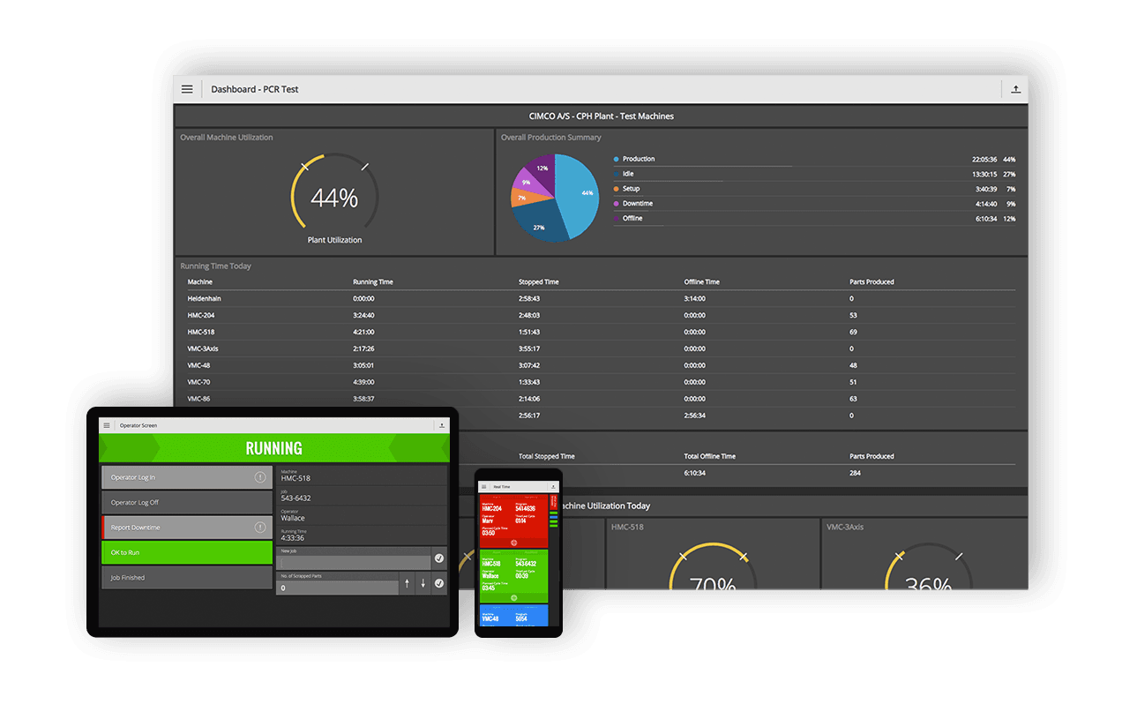Select the VMC-3Axis row in the table
Image resolution: width=1122 pixels, height=704 pixels.
coord(601,348)
